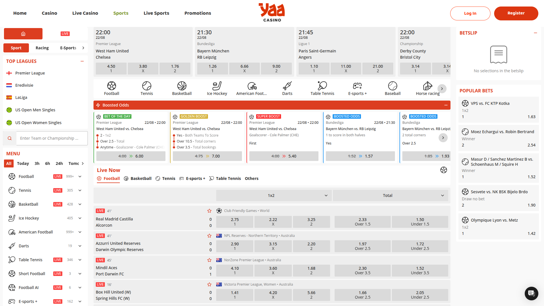Click the home icon in the sidebar
Image resolution: width=544 pixels, height=306 pixels.
[x=23, y=33]
